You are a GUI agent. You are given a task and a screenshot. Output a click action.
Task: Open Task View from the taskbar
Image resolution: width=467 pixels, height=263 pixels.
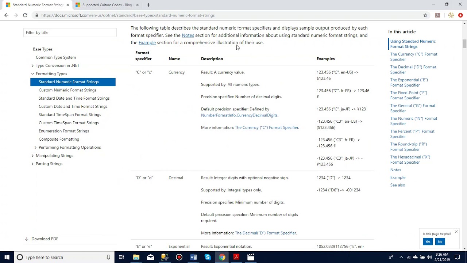pyautogui.click(x=121, y=257)
